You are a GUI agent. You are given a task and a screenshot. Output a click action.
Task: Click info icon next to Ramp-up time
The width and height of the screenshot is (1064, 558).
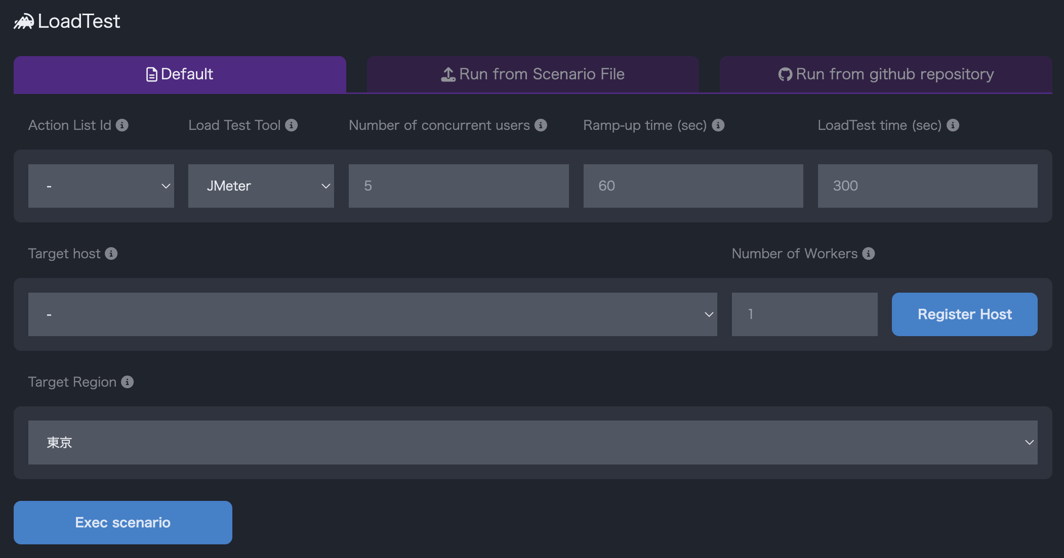(x=718, y=125)
